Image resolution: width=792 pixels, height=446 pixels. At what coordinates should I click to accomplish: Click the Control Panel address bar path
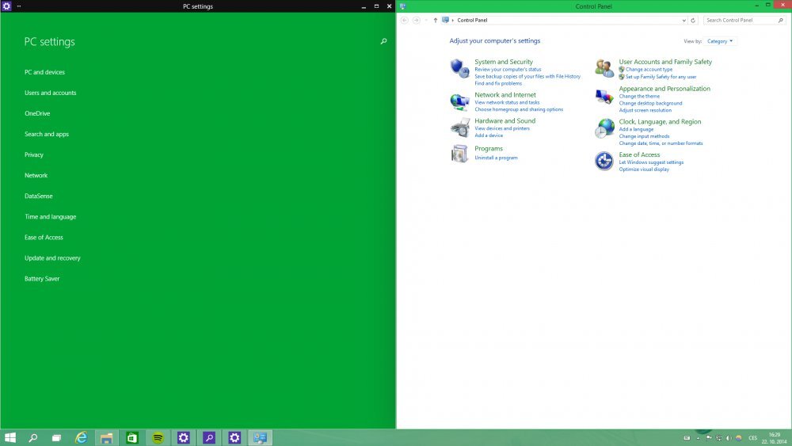(x=472, y=21)
